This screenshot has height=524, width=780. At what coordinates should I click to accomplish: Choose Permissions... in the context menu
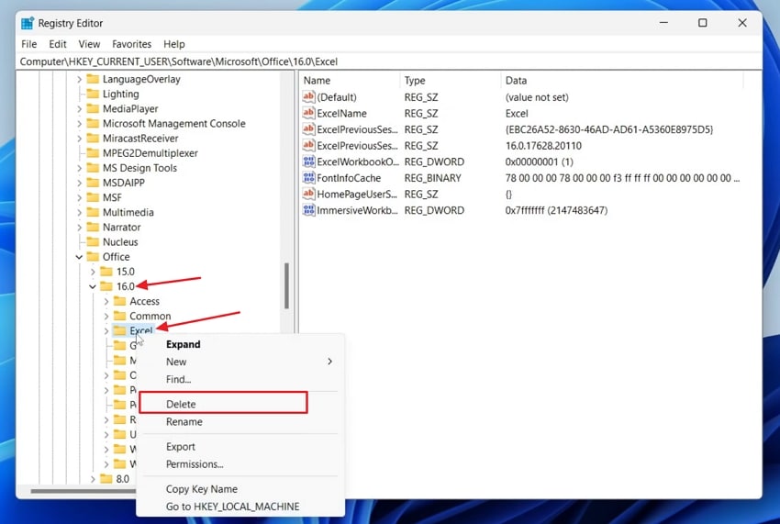coord(240,464)
